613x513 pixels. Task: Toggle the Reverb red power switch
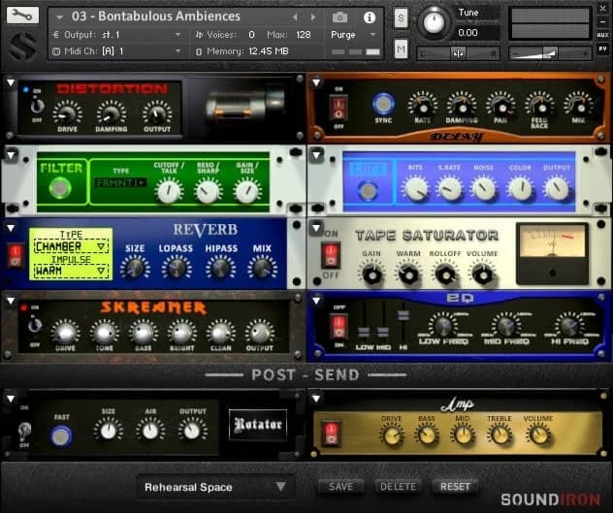coord(16,254)
